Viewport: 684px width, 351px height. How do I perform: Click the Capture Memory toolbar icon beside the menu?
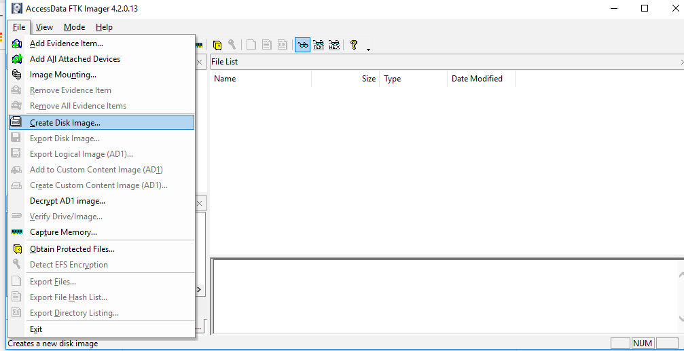click(199, 45)
